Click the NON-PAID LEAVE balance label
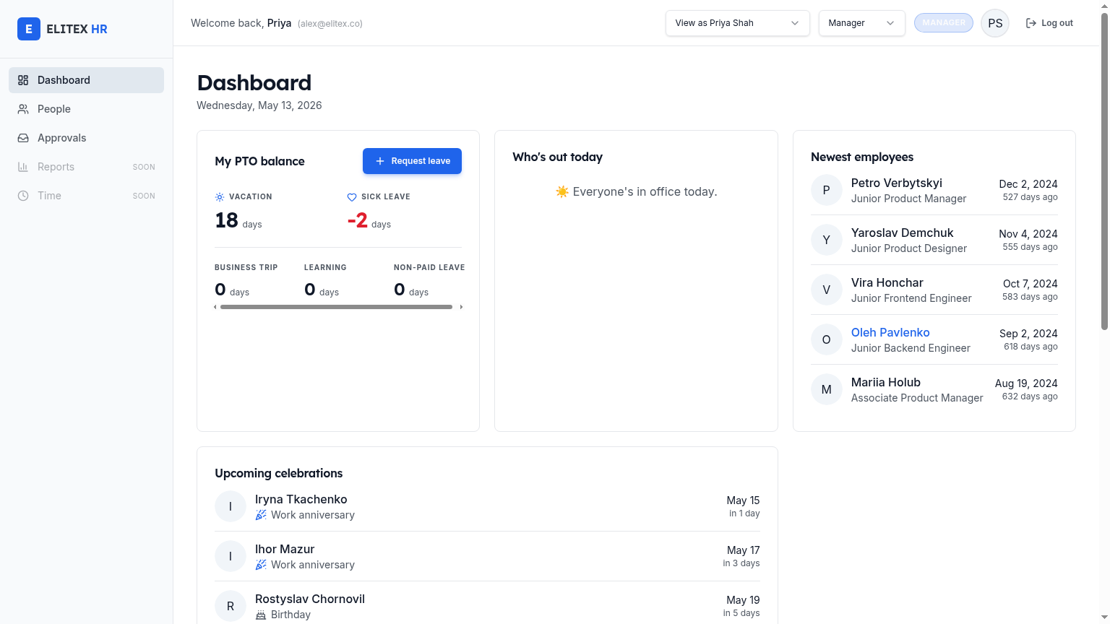 [429, 267]
